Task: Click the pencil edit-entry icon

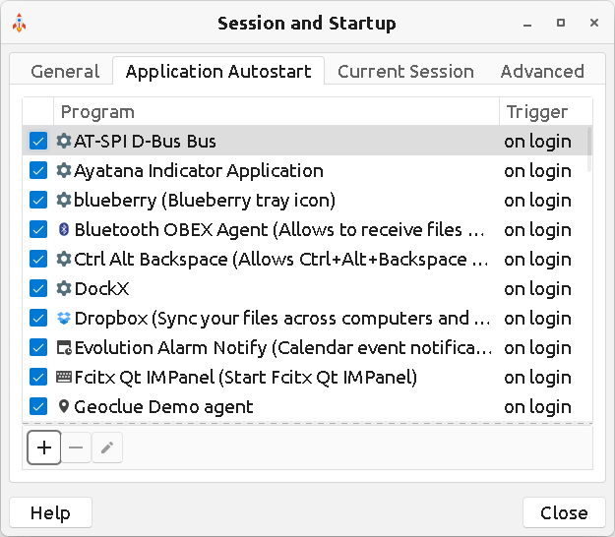Action: (107, 447)
